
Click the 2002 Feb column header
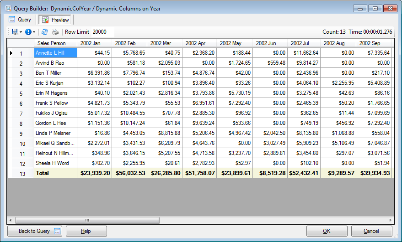[x=129, y=43]
